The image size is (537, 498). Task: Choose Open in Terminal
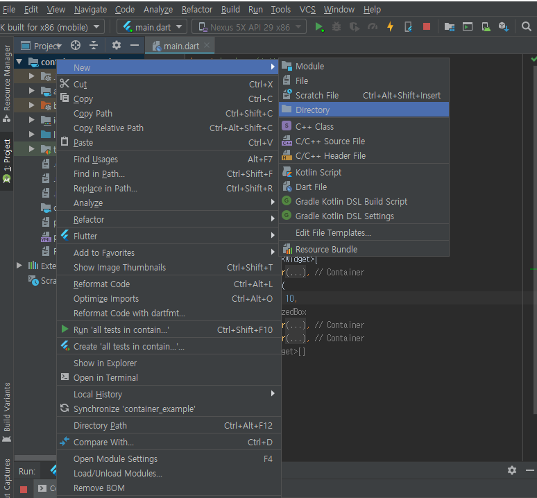(x=169, y=377)
